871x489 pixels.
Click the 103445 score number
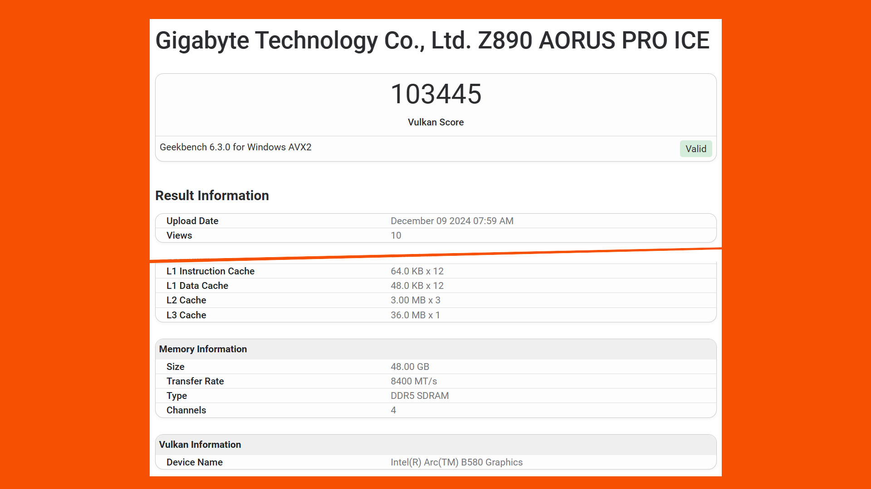click(436, 94)
